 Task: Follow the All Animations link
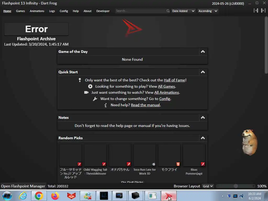(167, 92)
